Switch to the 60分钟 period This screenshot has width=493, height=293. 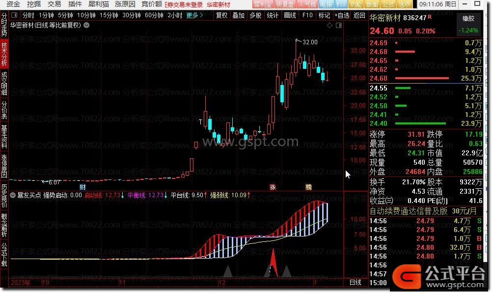click(154, 15)
